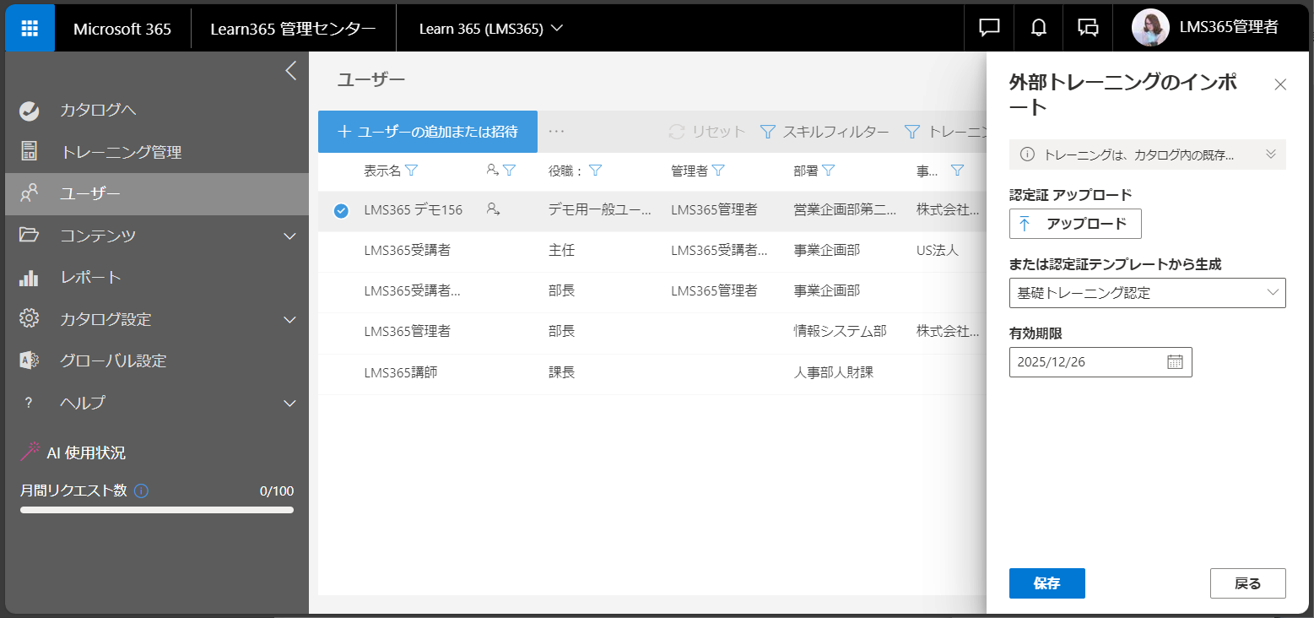
Task: Click the レポート bar chart icon
Action: [29, 278]
